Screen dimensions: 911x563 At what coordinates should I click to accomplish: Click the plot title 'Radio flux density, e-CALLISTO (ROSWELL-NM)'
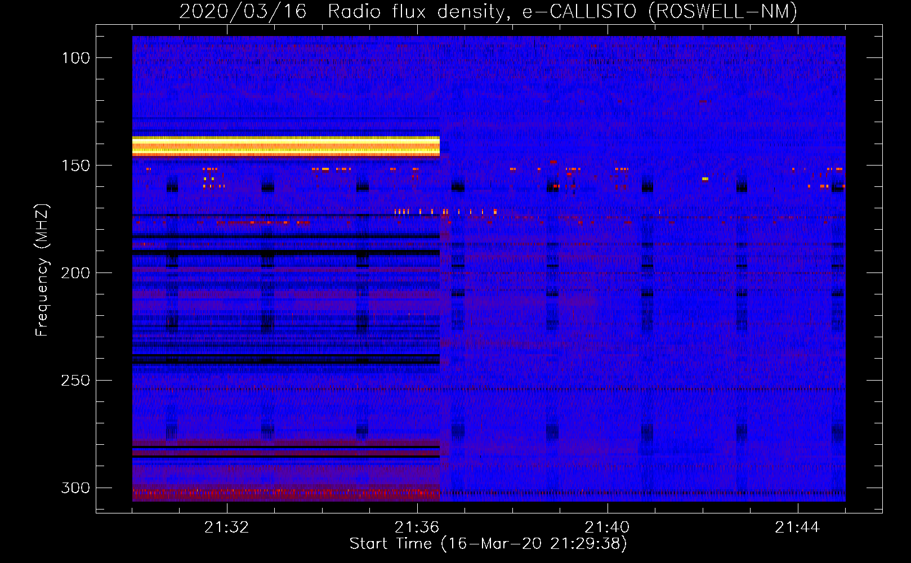click(562, 11)
